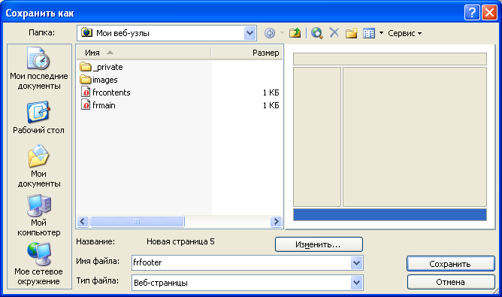
Task: Click the Help (?) title bar button
Action: 472,13
